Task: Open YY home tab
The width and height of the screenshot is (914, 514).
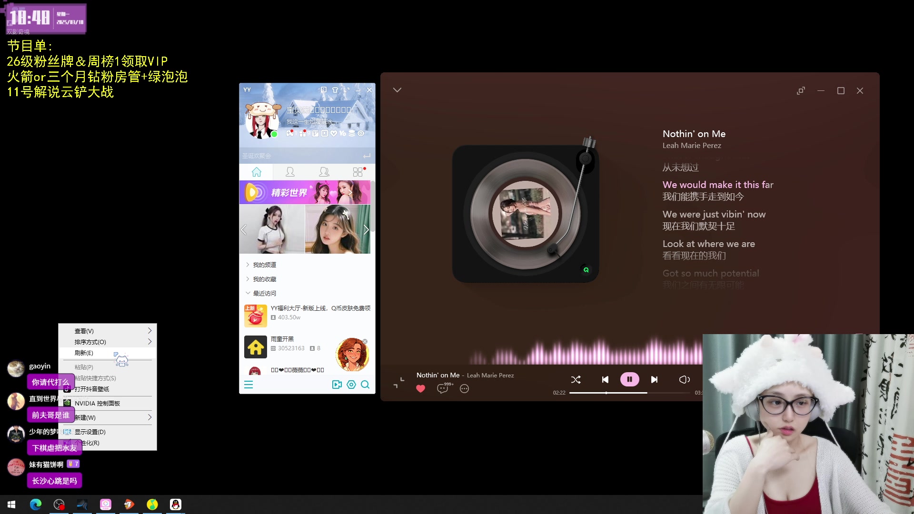Action: pyautogui.click(x=256, y=172)
